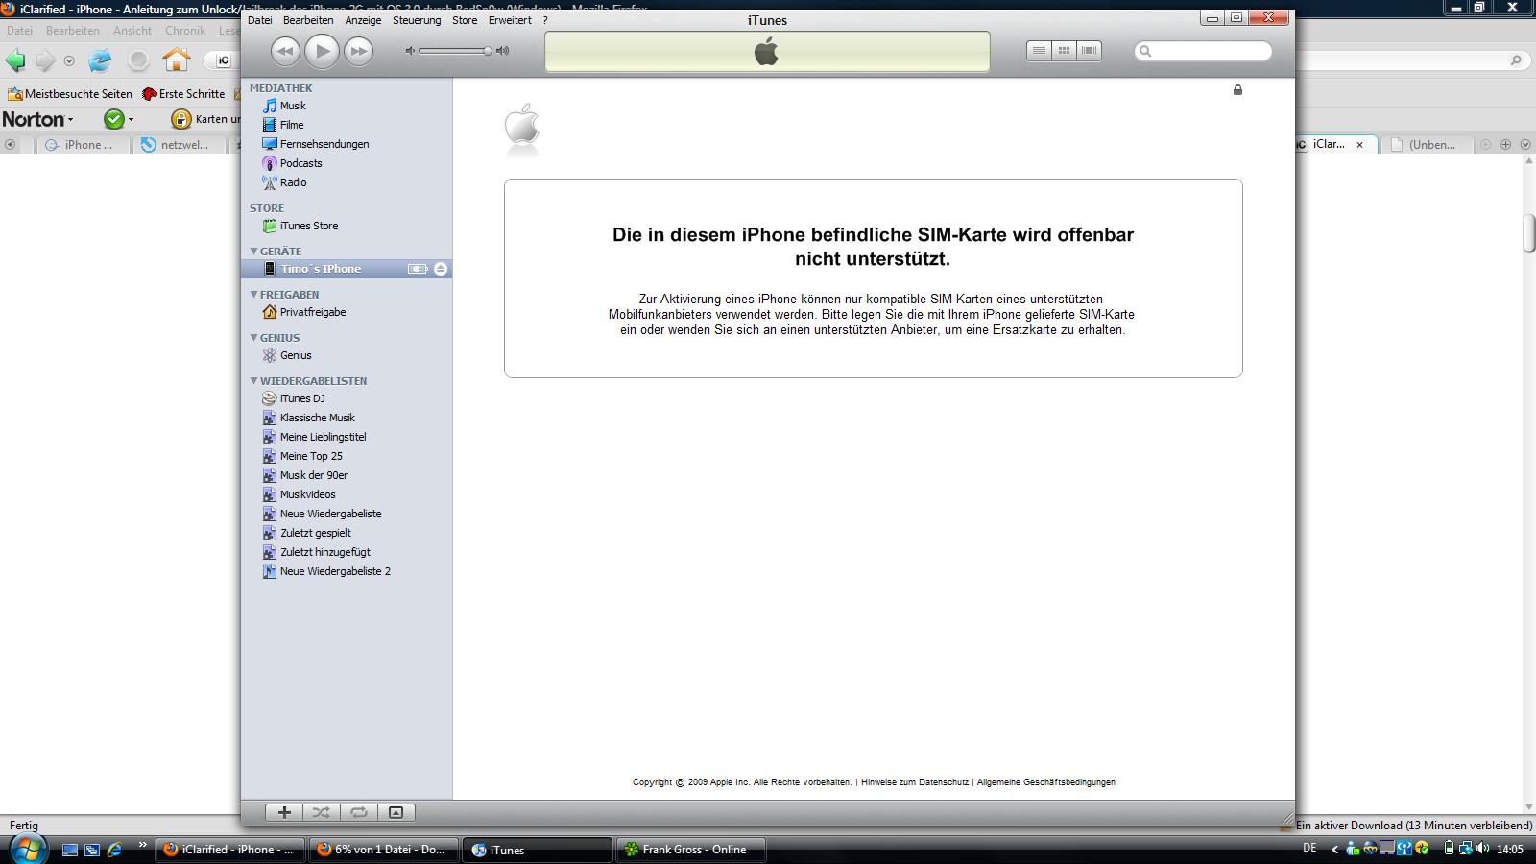Open the Datei menu in iTunes
This screenshot has height=864, width=1536.
(260, 20)
